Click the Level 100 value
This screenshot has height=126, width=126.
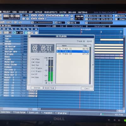[54, 26]
